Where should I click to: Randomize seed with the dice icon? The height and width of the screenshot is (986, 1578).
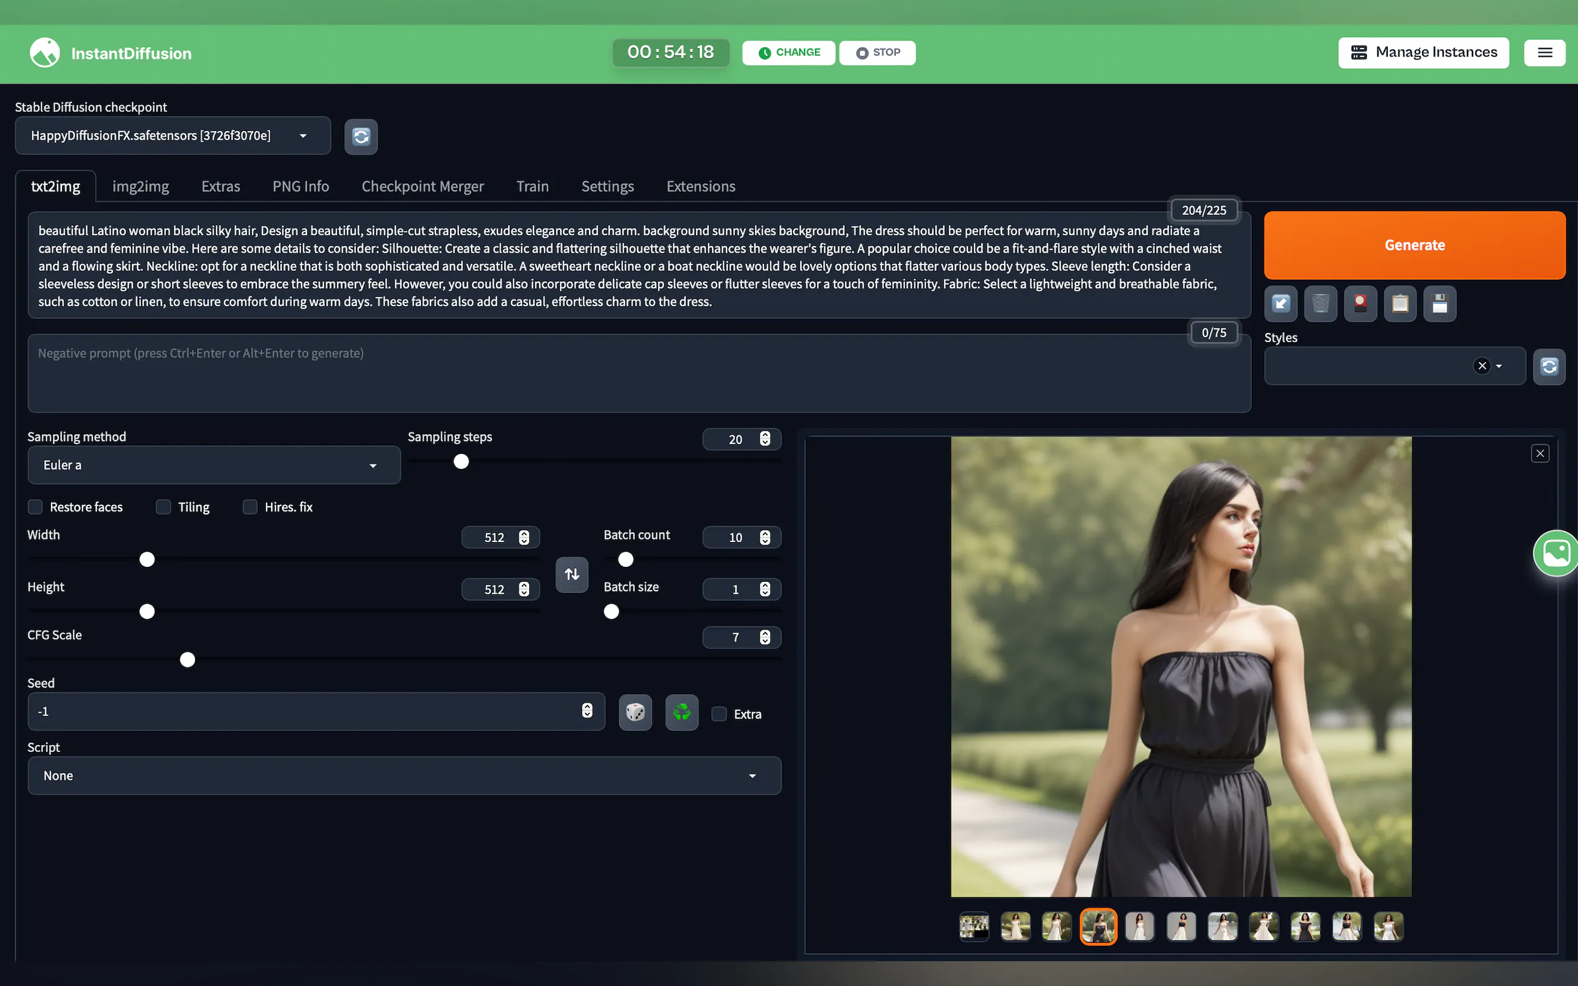pyautogui.click(x=635, y=712)
